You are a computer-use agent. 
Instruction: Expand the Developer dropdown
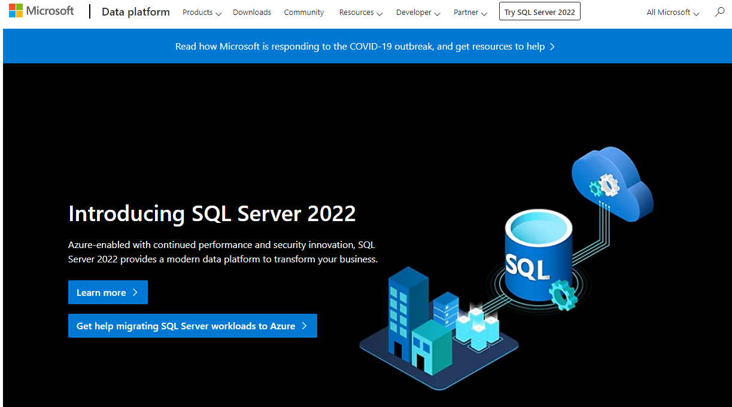tap(418, 13)
